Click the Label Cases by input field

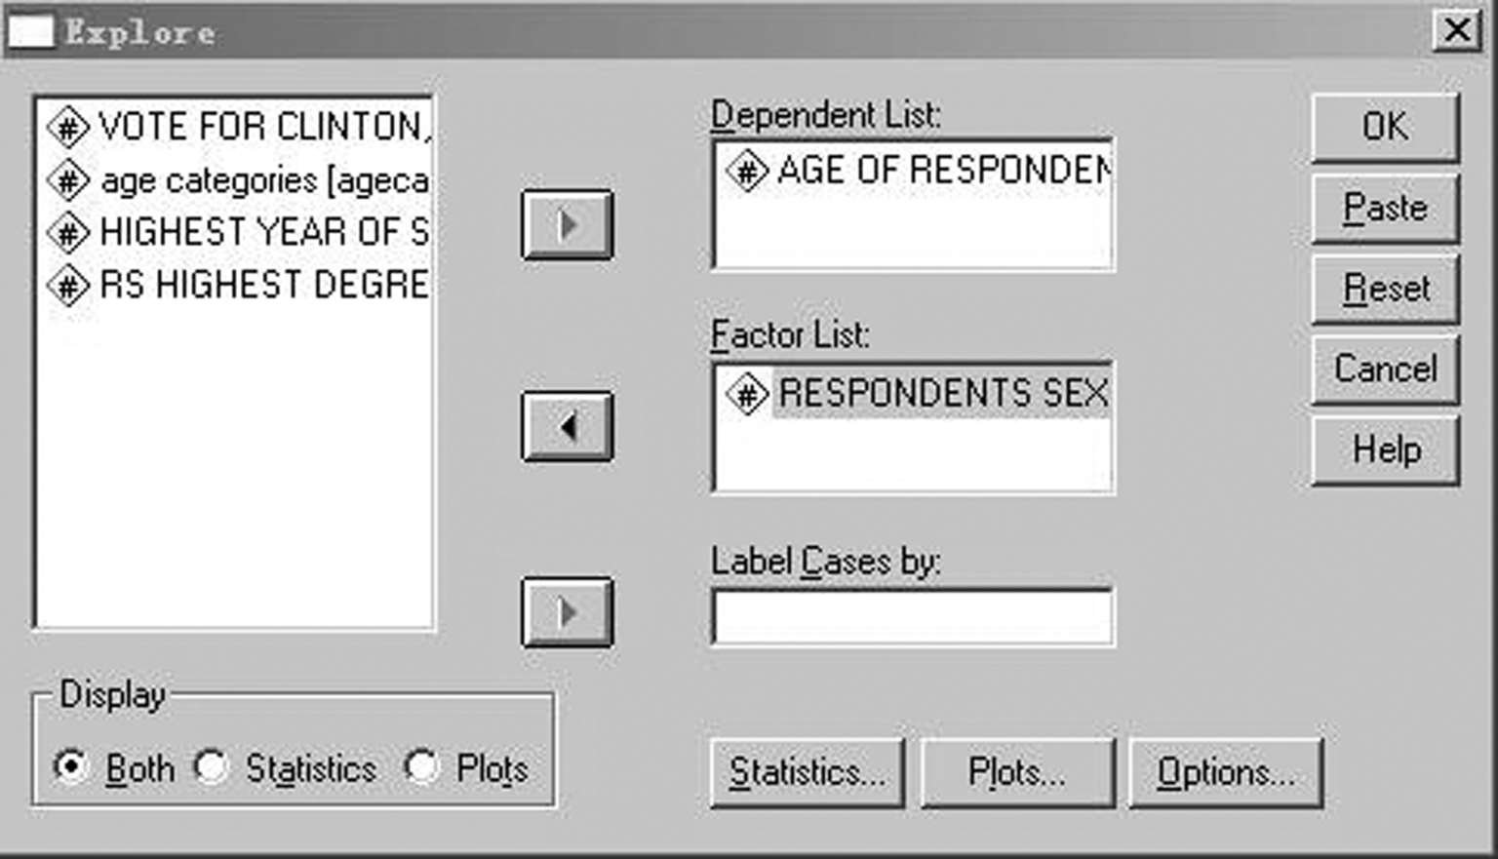point(912,616)
